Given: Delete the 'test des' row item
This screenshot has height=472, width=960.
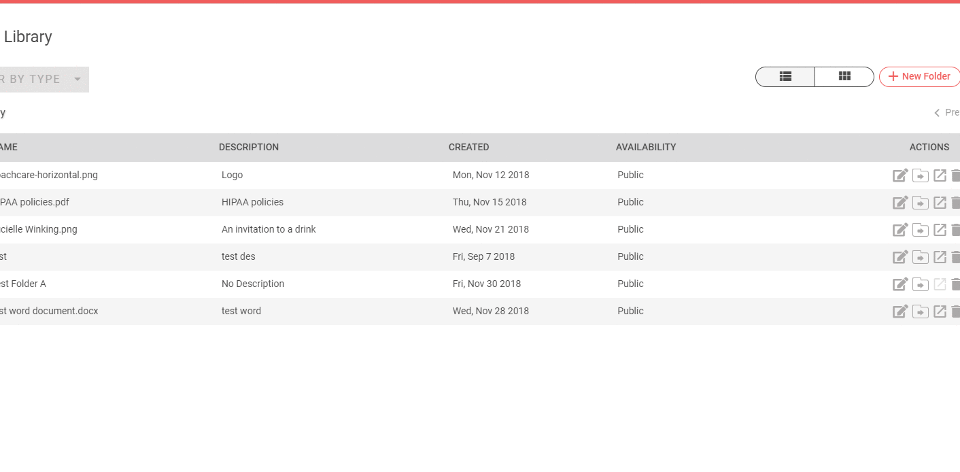Looking at the screenshot, I should click(955, 257).
